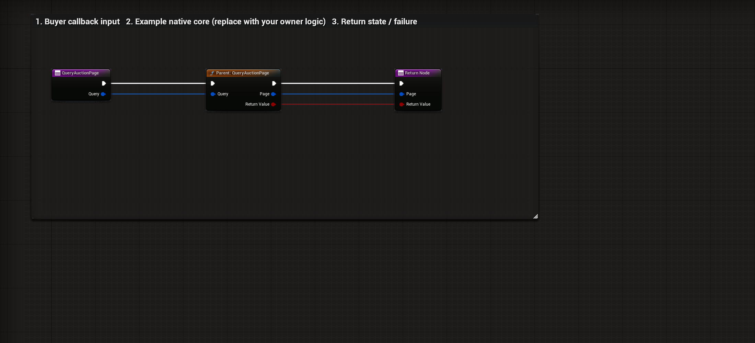Click the Query label on the QueryAuctionPage node
The image size is (755, 343).
[94, 94]
